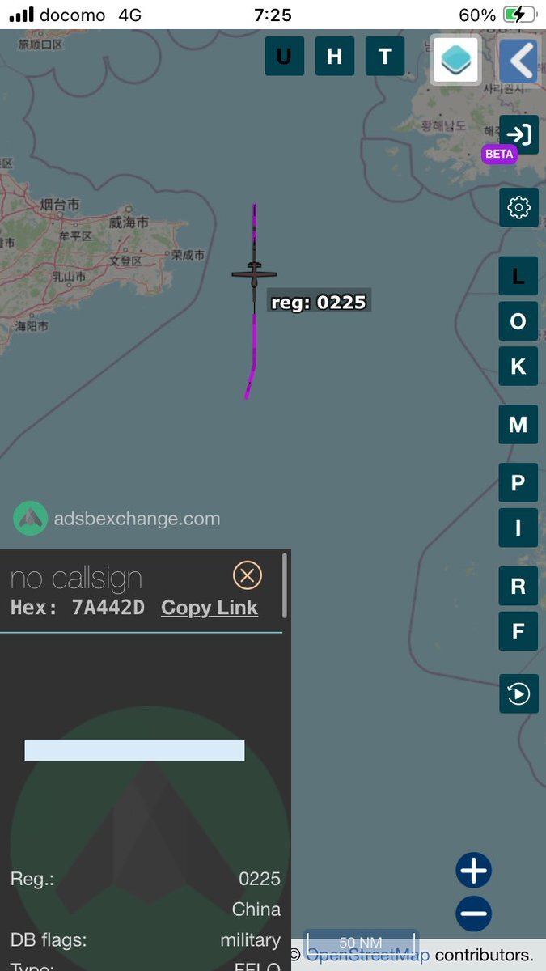Collapse the sidebar with the left chevron
The width and height of the screenshot is (546, 971).
click(x=518, y=61)
